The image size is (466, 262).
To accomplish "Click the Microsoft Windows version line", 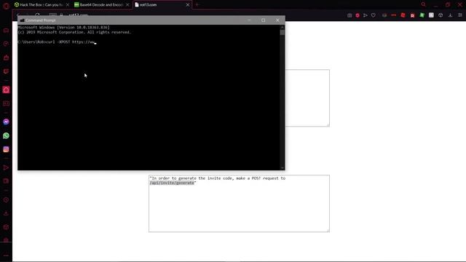I will point(63,28).
